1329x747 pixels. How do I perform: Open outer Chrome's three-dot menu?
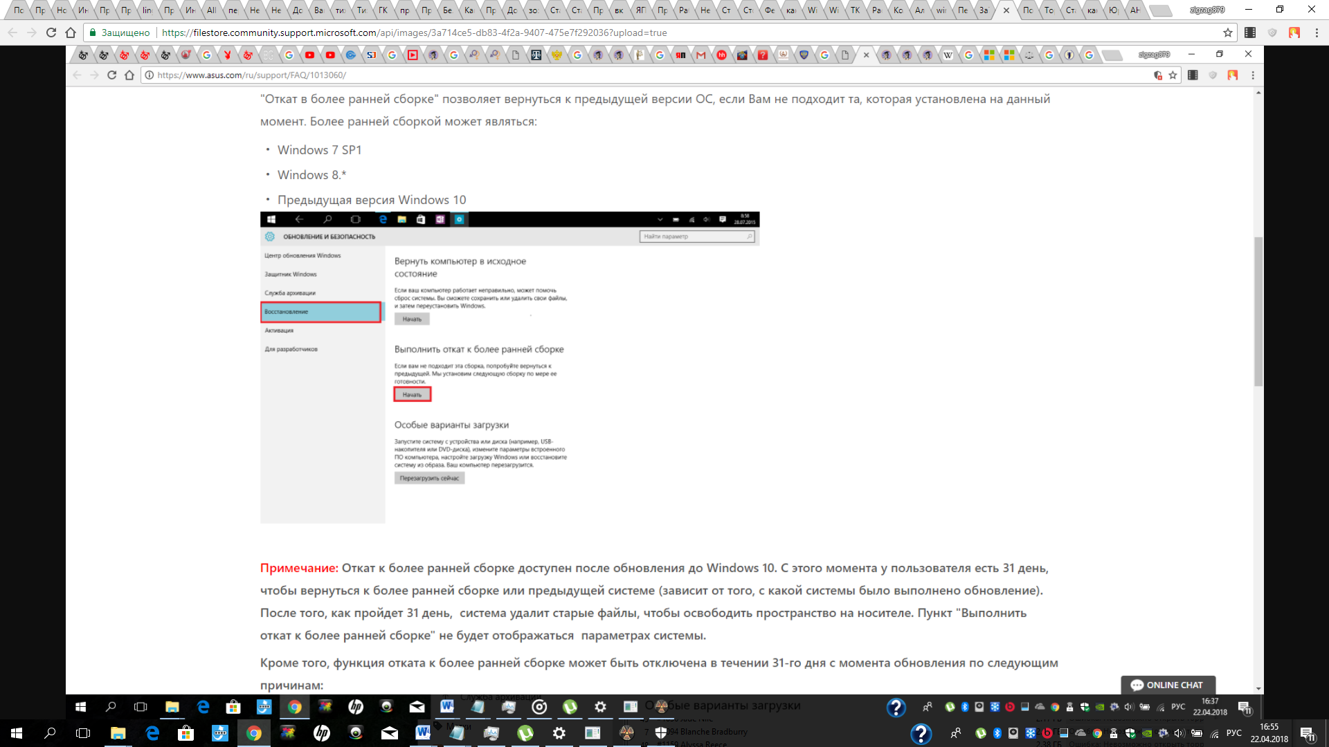tap(1317, 33)
